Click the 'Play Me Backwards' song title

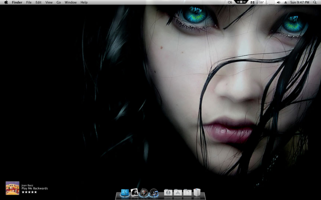(x=35, y=188)
